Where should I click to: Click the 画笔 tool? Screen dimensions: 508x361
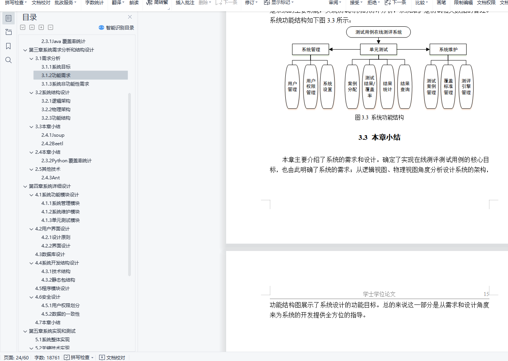pyautogui.click(x=441, y=2)
